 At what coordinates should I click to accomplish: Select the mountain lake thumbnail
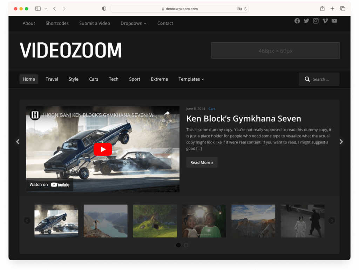(x=106, y=221)
